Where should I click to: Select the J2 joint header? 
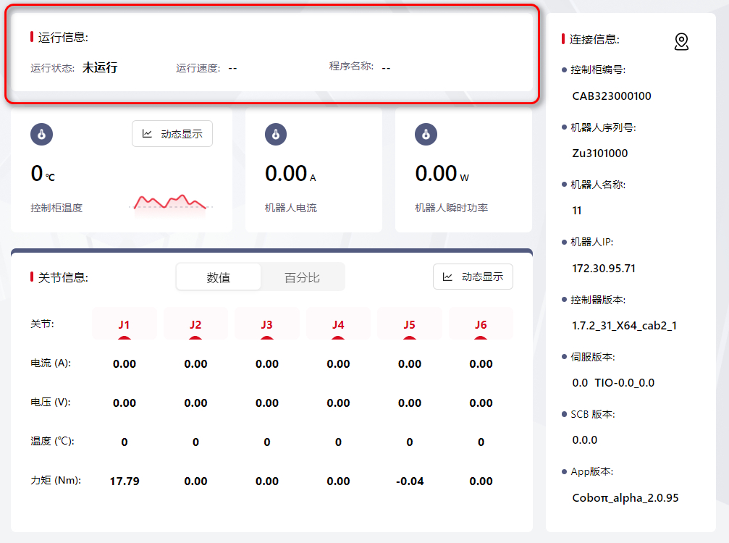point(195,324)
